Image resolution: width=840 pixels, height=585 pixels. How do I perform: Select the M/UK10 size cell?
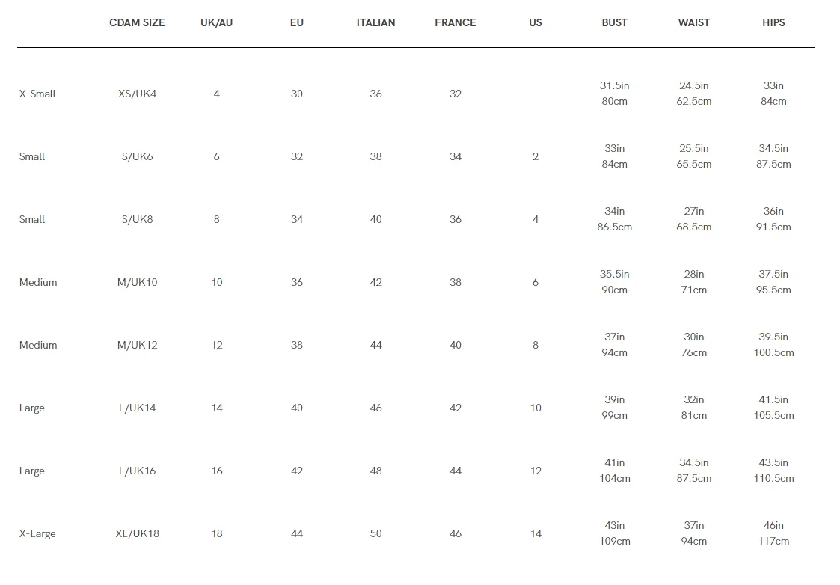138,282
